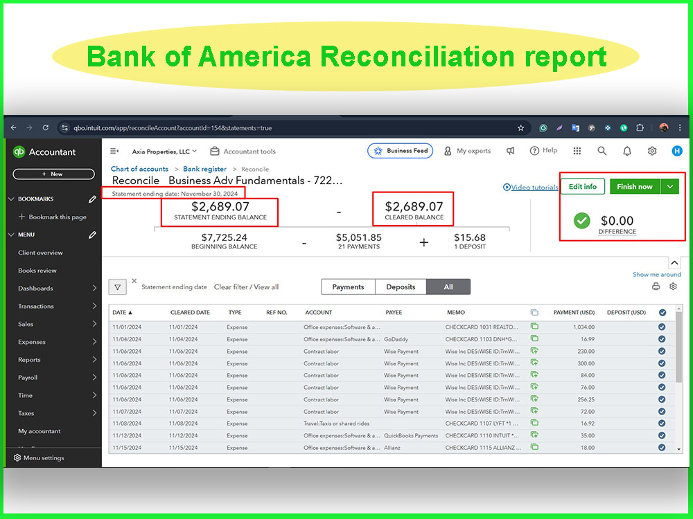Open Chrome three-dot menu
The height and width of the screenshot is (519, 693).
click(680, 128)
